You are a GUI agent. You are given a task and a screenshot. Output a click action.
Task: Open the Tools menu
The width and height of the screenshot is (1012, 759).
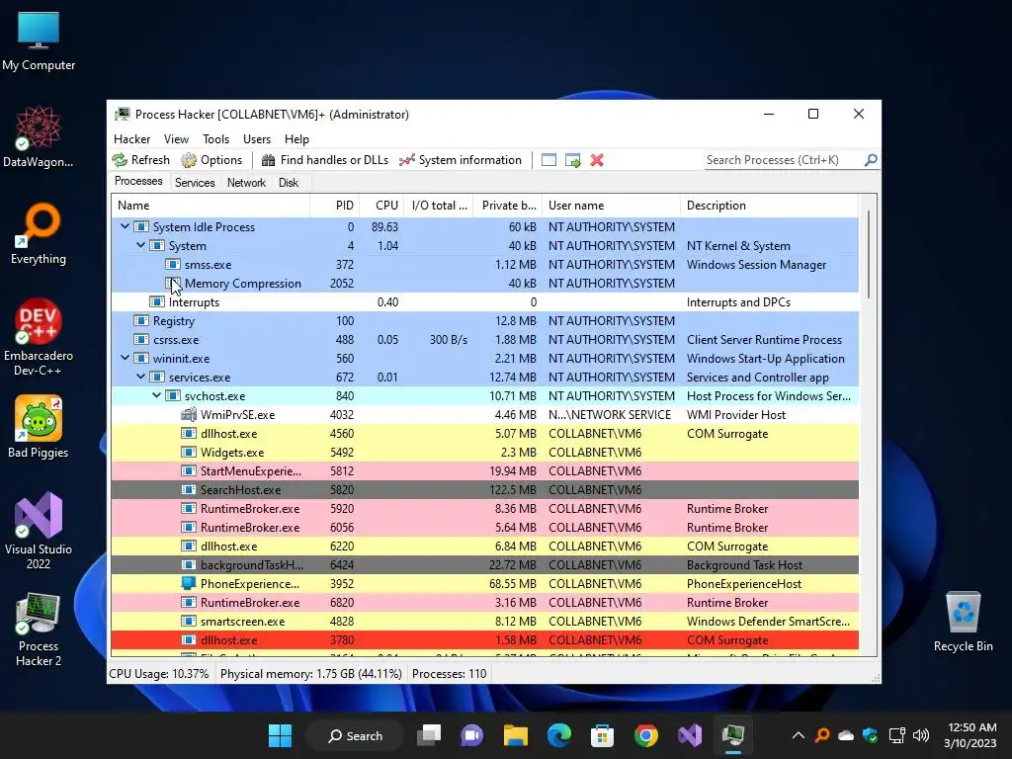pos(215,138)
